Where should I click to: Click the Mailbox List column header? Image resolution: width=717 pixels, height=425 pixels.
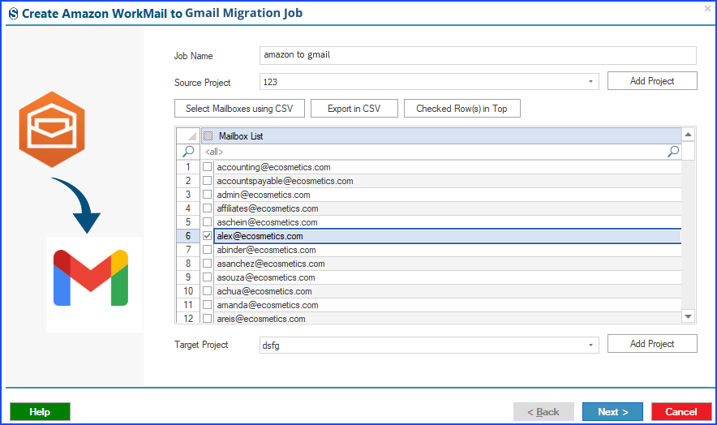click(x=441, y=136)
